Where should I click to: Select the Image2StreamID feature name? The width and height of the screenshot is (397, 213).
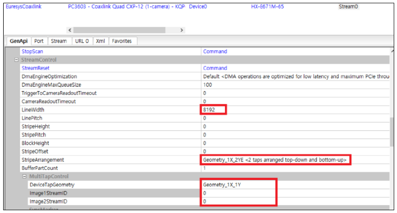49,201
